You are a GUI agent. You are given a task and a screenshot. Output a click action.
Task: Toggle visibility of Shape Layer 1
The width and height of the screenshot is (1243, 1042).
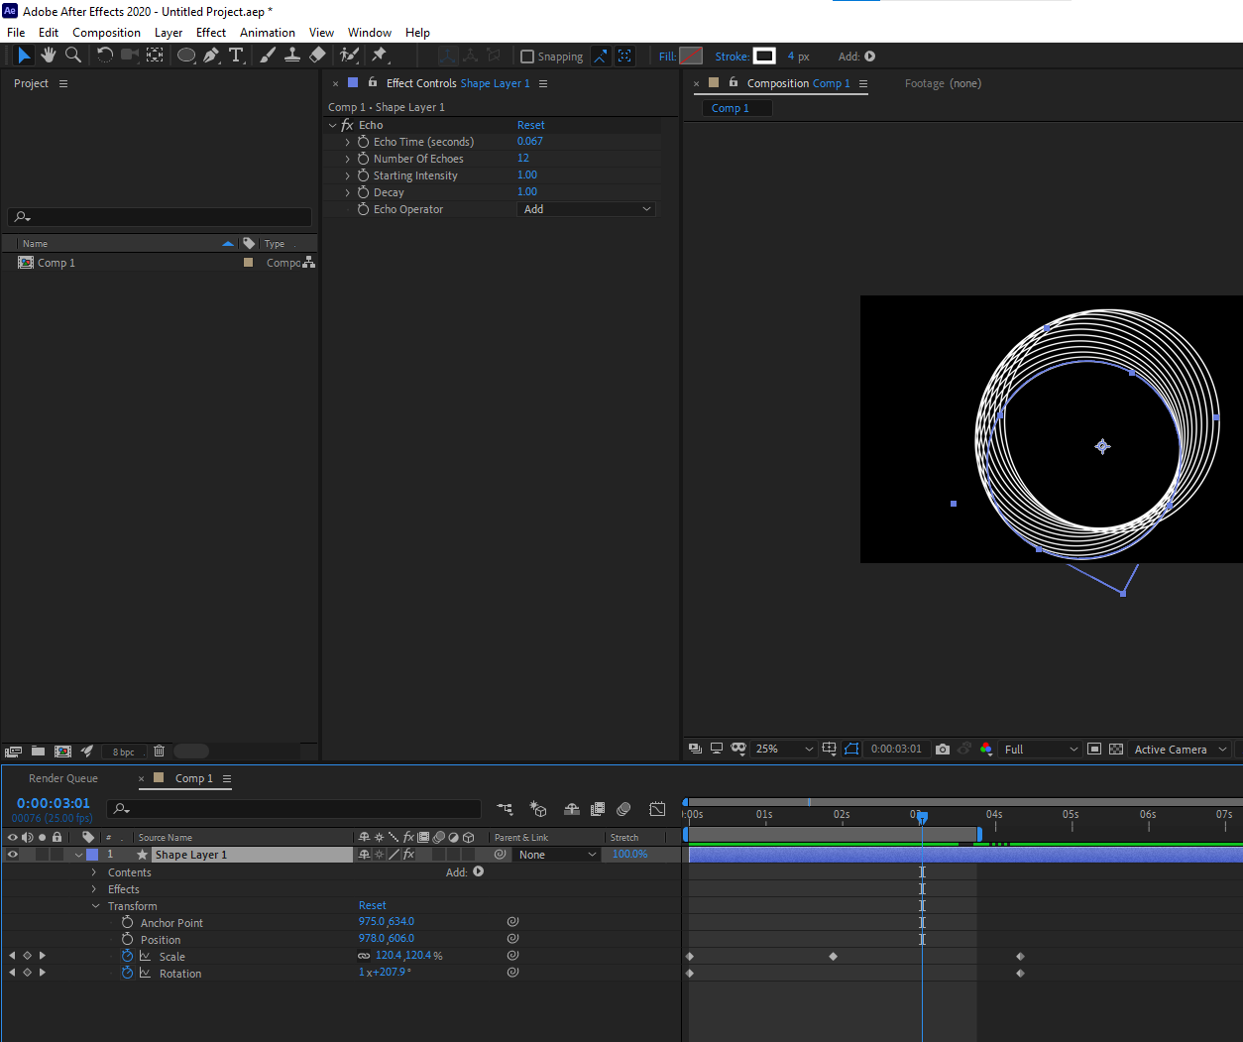[12, 854]
